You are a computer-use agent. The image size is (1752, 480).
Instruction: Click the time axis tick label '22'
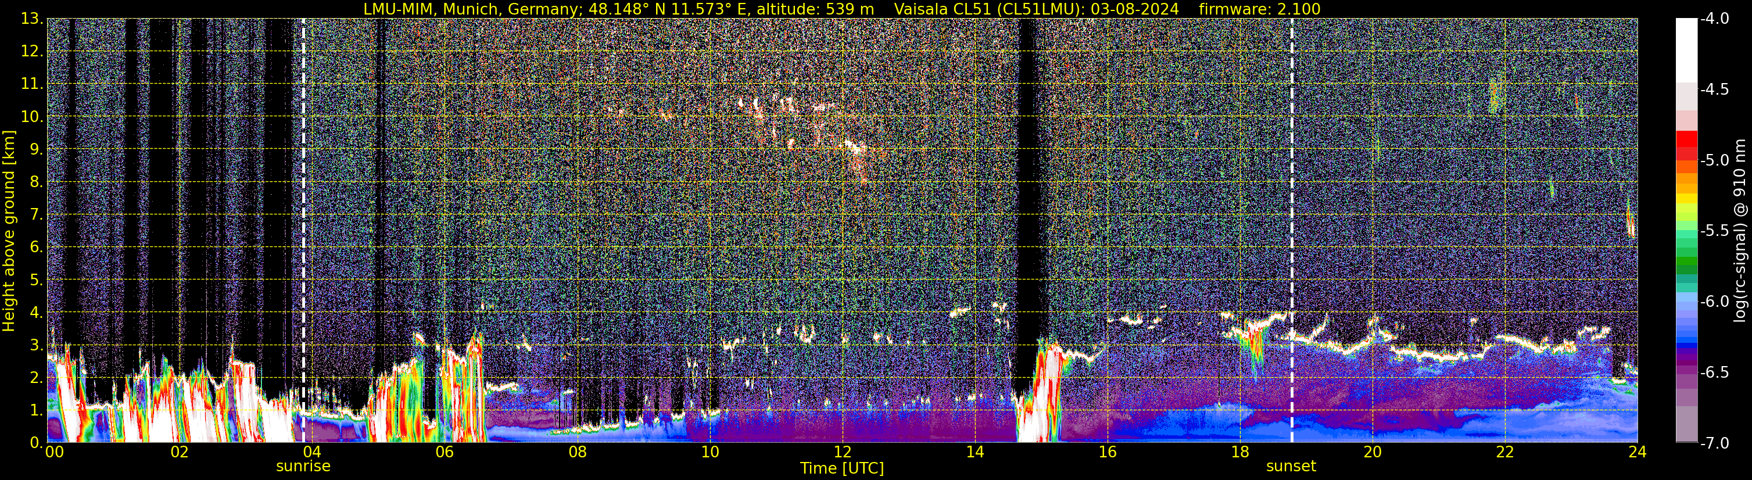point(1506,453)
